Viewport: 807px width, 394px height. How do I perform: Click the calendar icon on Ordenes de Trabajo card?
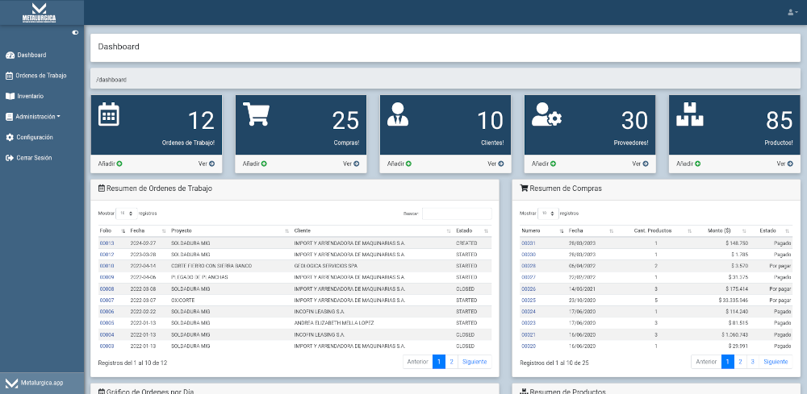[x=109, y=114]
